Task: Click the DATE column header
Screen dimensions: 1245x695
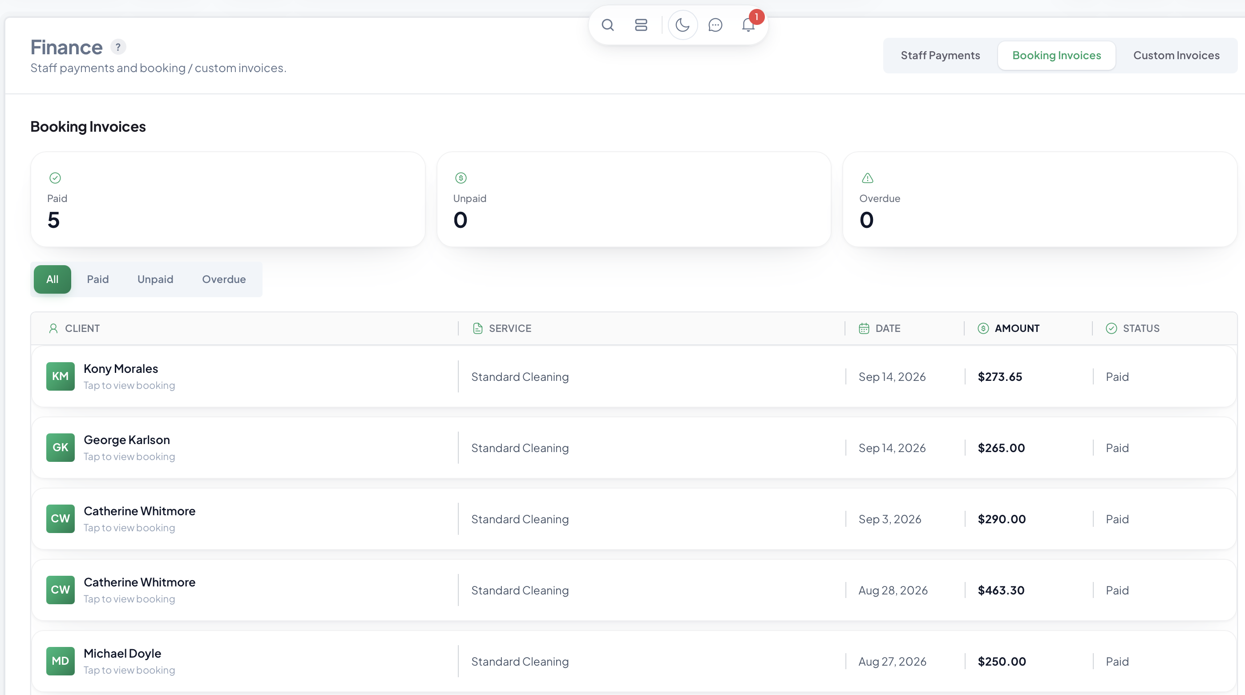Action: pos(888,329)
